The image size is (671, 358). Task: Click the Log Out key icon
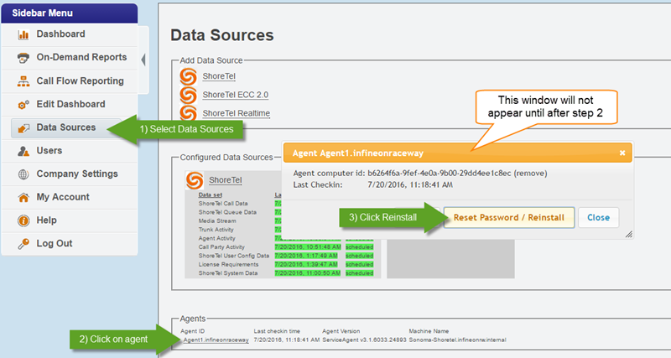(x=23, y=244)
